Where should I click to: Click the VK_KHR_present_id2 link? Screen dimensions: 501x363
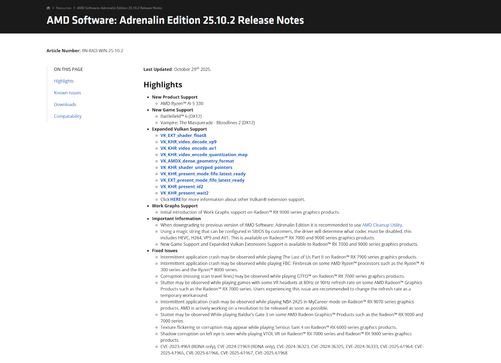[182, 187]
